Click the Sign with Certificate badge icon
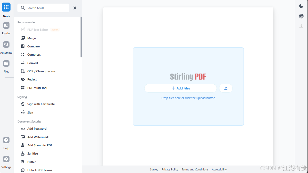Viewport: 308px width, 173px height. pos(23,104)
